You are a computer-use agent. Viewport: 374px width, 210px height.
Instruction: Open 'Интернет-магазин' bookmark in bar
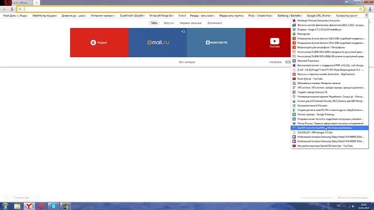[x=103, y=16]
